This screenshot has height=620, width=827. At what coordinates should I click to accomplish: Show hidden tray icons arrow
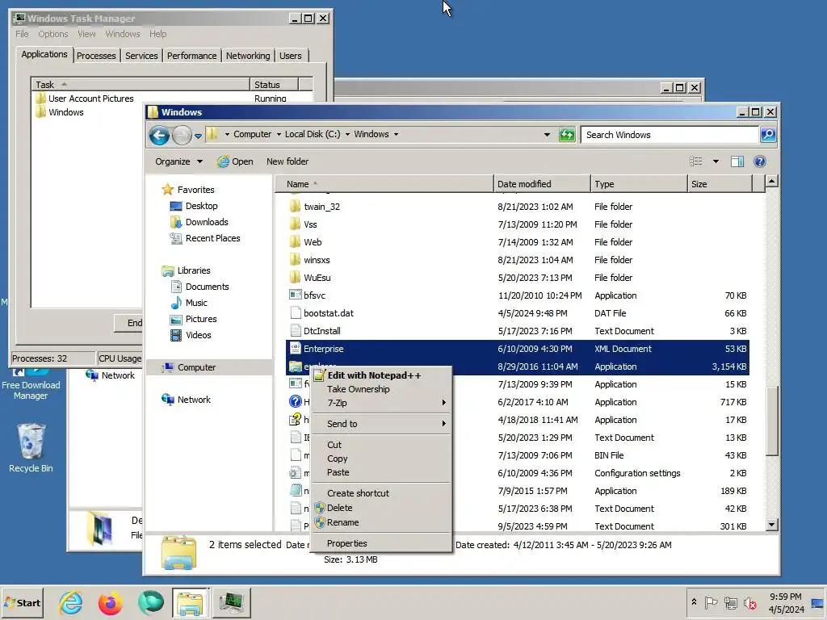[694, 602]
